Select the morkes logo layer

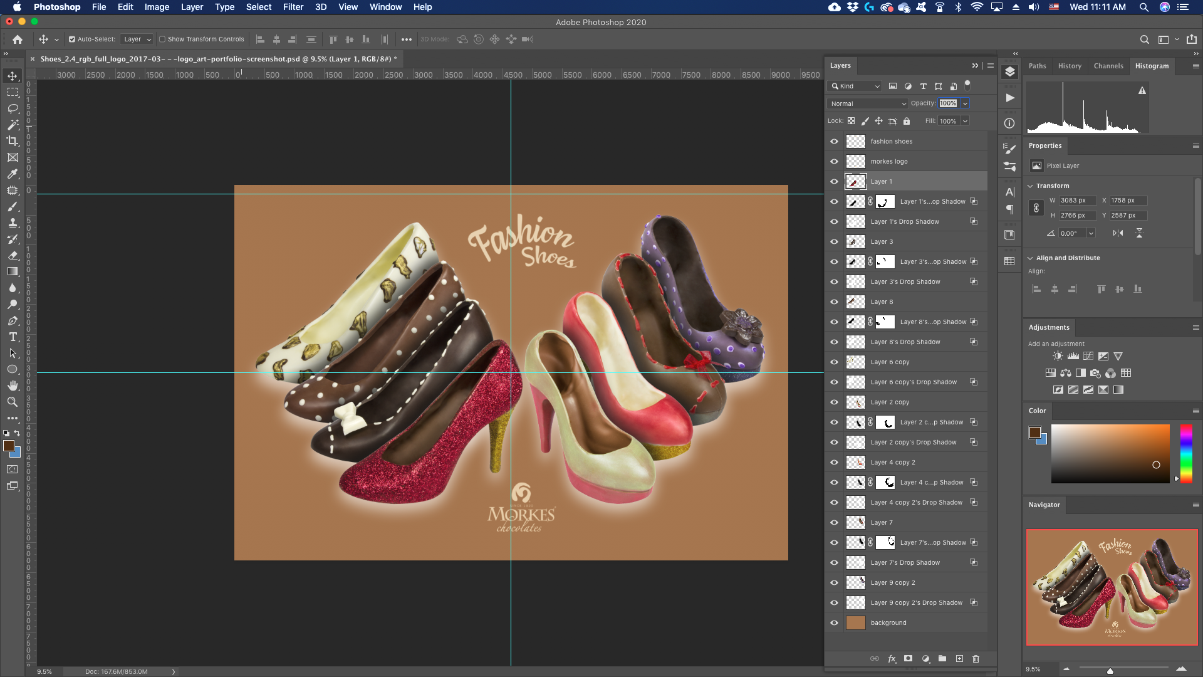pyautogui.click(x=889, y=162)
